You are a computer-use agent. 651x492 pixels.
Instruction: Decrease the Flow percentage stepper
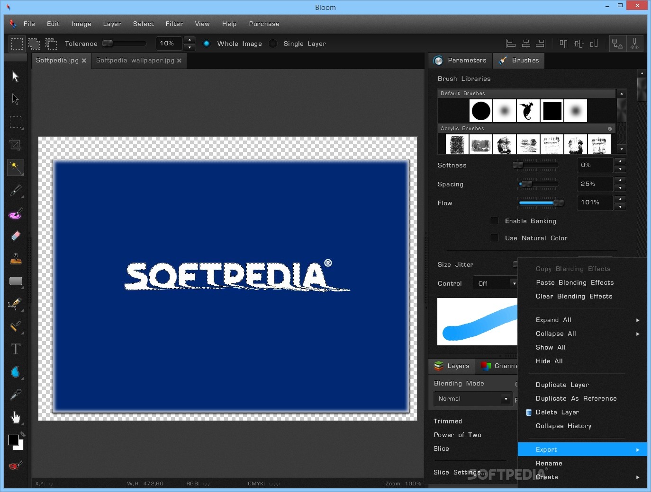pos(620,207)
